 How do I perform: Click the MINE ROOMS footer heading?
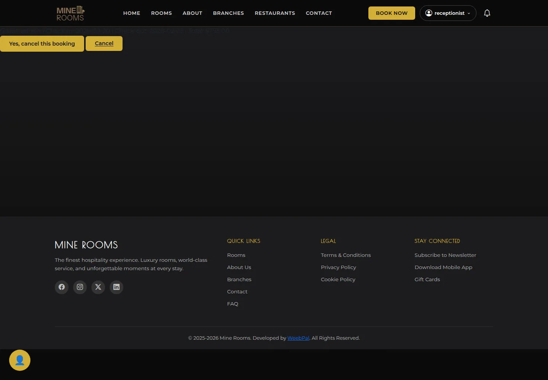click(86, 245)
